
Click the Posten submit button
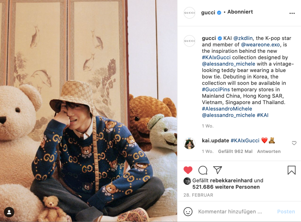coord(286,212)
